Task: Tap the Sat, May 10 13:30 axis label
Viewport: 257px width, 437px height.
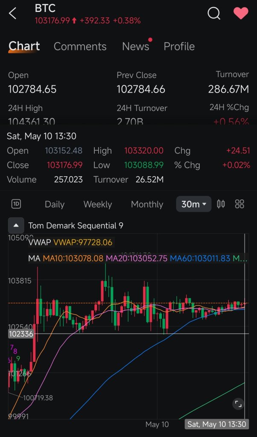Action: pyautogui.click(x=217, y=424)
